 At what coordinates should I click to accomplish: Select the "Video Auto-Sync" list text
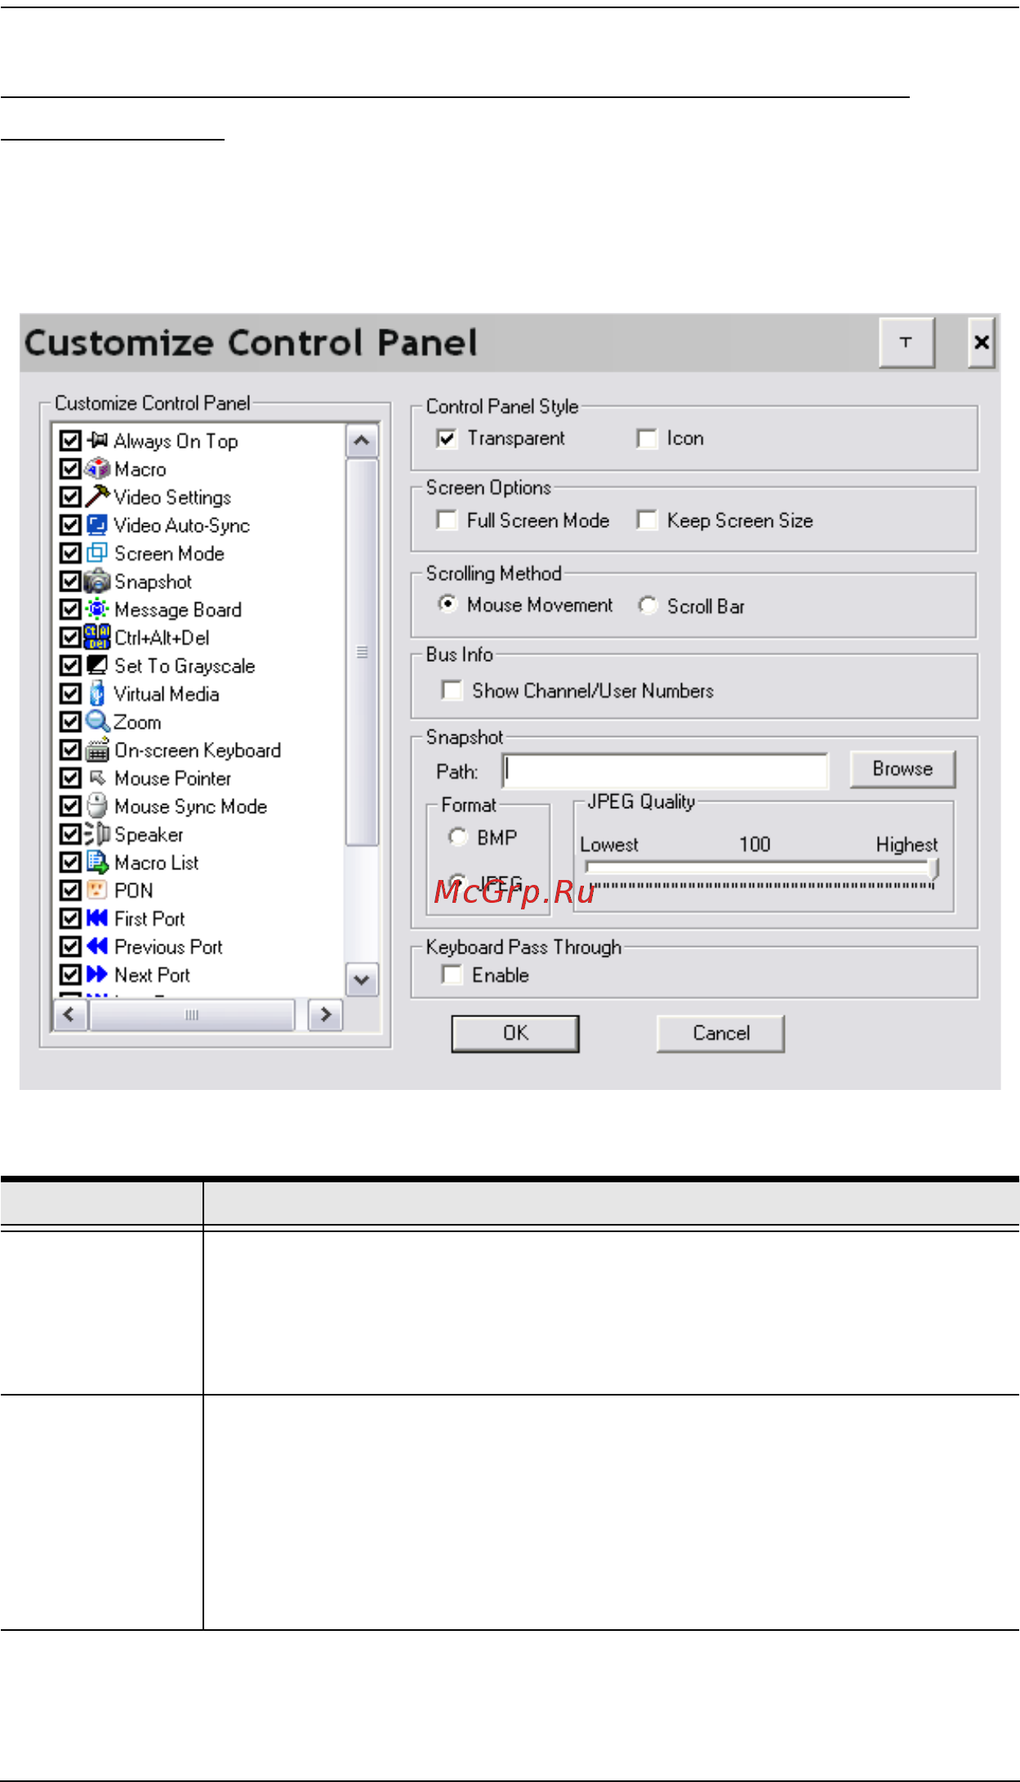[181, 525]
